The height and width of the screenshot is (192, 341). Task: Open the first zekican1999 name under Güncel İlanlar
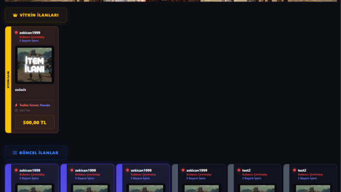[30, 170]
